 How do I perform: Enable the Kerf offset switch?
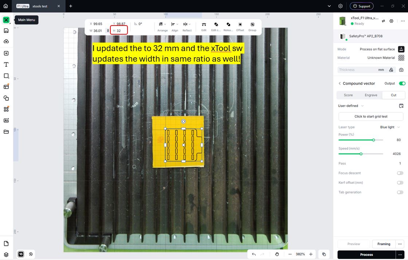(x=400, y=183)
